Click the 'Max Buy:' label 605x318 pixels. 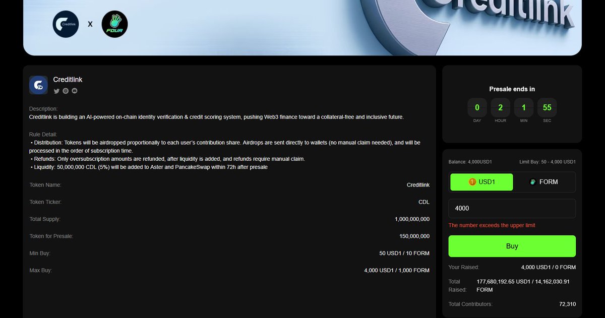click(x=41, y=271)
